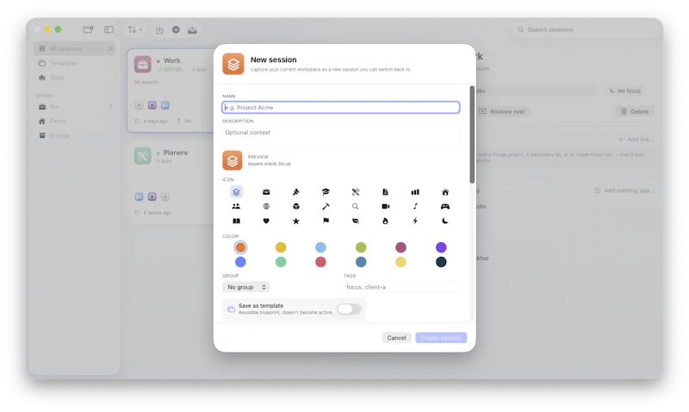Click the Tags input field

[401, 287]
